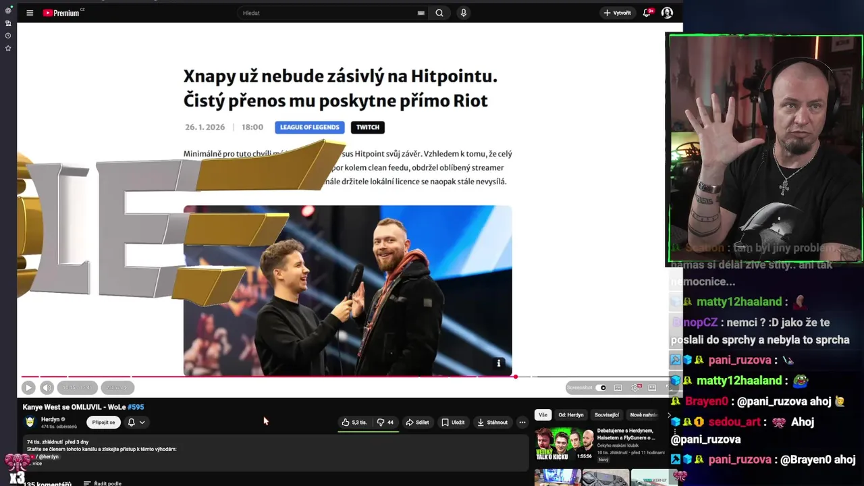Expand the description with ...více
864x486 pixels.
[35, 464]
